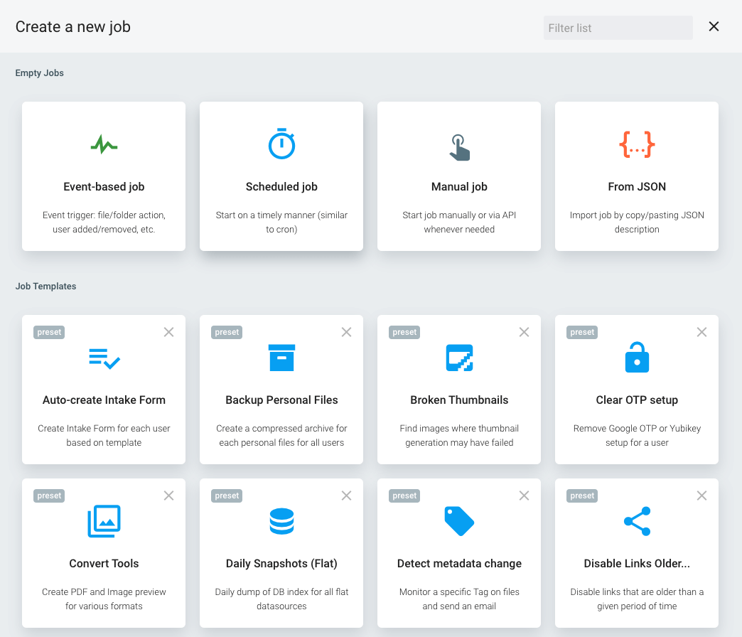Click the Scheduled job stopwatch icon
This screenshot has height=637, width=742.
[281, 144]
